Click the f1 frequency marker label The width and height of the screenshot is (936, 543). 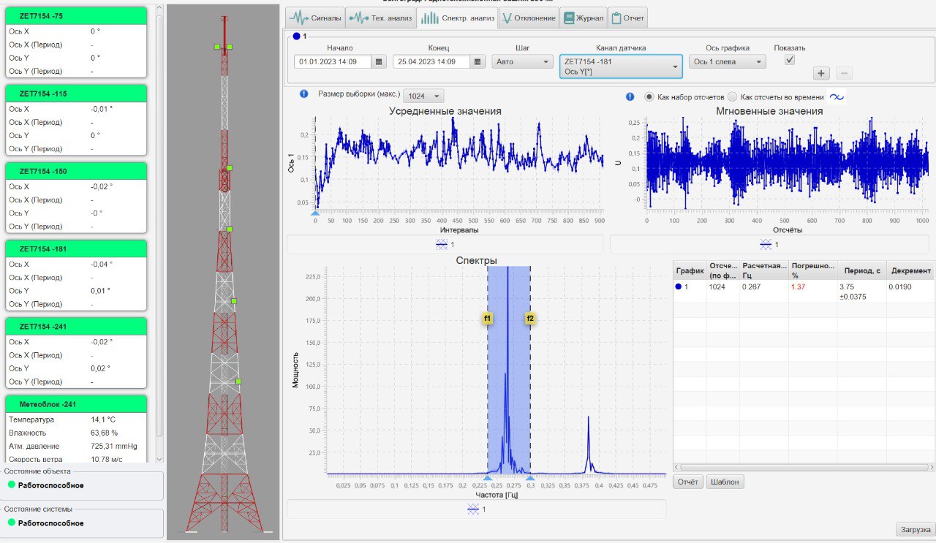coord(487,319)
